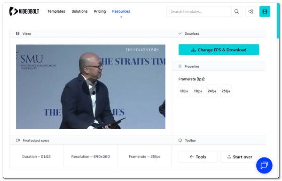Click the Resolution – 640x360 text
Image resolution: width=282 pixels, height=181 pixels.
coord(90,156)
